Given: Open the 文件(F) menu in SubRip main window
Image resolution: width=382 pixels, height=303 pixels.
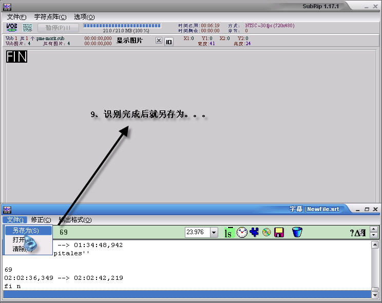Looking at the screenshot, I should pos(16,17).
